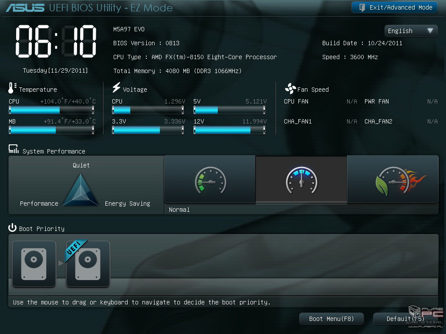This screenshot has width=446, height=334.
Task: Click the M5A97 EVO model name
Action: pyautogui.click(x=129, y=29)
